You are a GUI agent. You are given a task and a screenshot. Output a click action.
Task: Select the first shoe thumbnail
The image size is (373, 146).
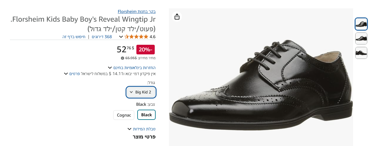point(361,24)
